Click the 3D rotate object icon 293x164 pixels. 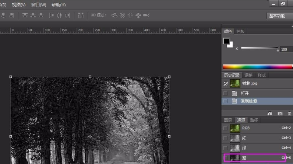tap(114, 15)
